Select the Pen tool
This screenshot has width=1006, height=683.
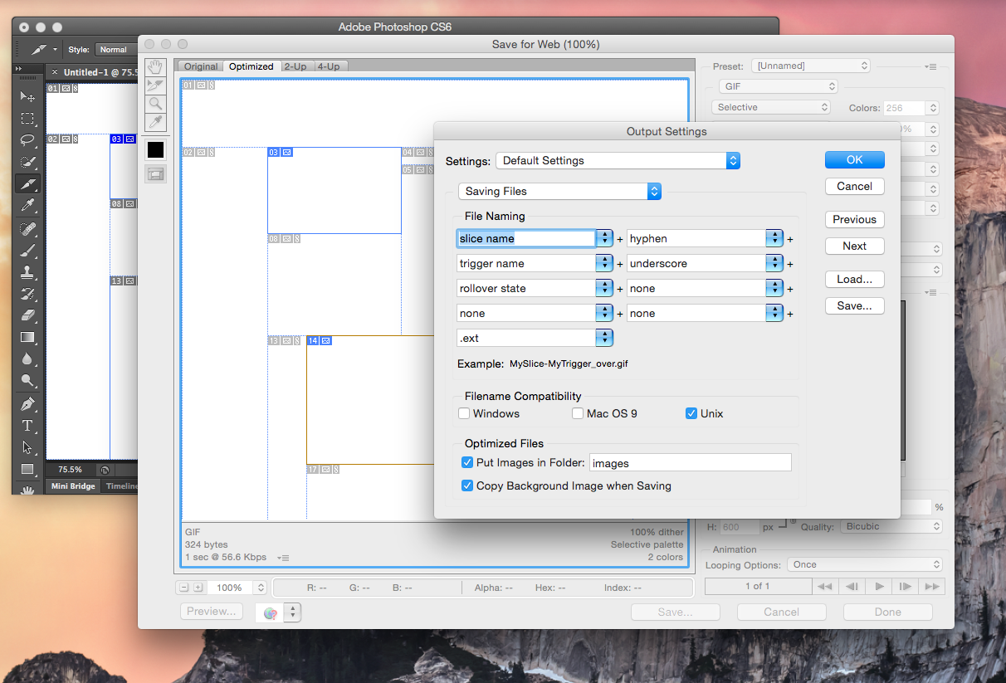(x=27, y=404)
